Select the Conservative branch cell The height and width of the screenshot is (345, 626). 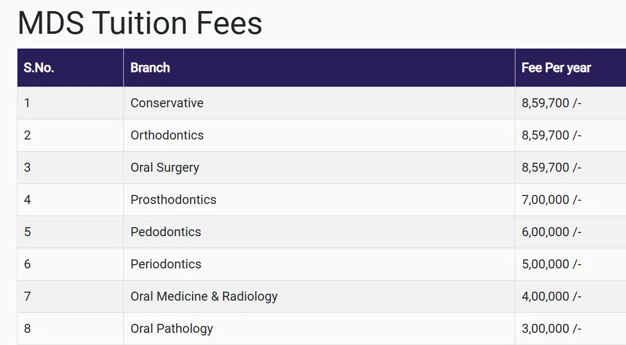[167, 103]
